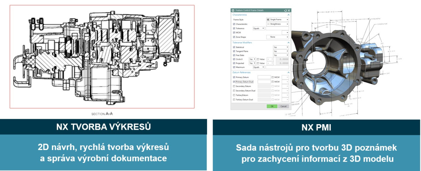
Task: Click the SECTION A-A label
Action: [x=102, y=114]
